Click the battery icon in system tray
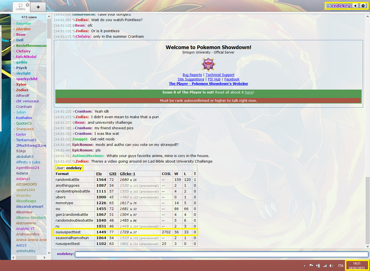Viewport: 370px width, 271px height. pos(318,265)
